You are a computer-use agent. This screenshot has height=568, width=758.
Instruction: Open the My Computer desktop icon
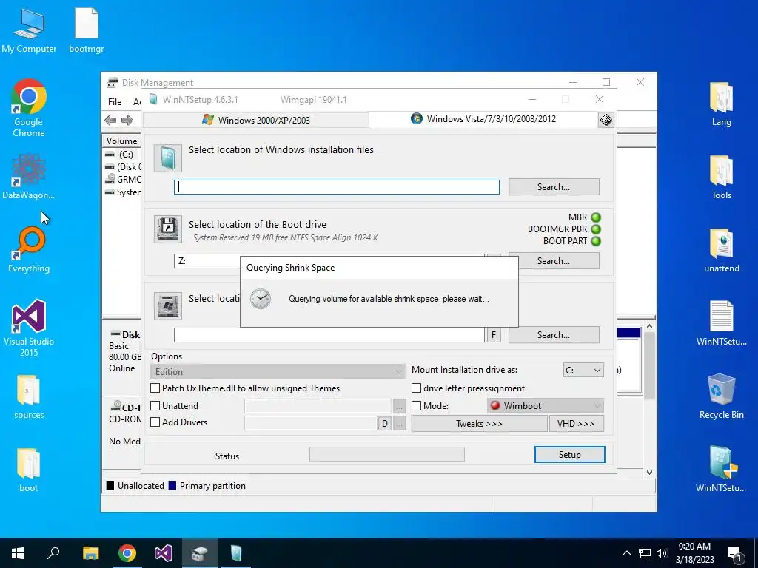click(29, 30)
